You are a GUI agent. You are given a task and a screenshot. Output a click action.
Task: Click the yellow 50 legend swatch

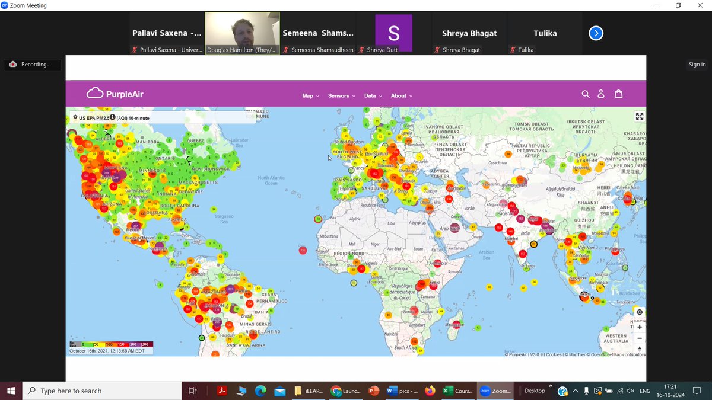(98, 344)
